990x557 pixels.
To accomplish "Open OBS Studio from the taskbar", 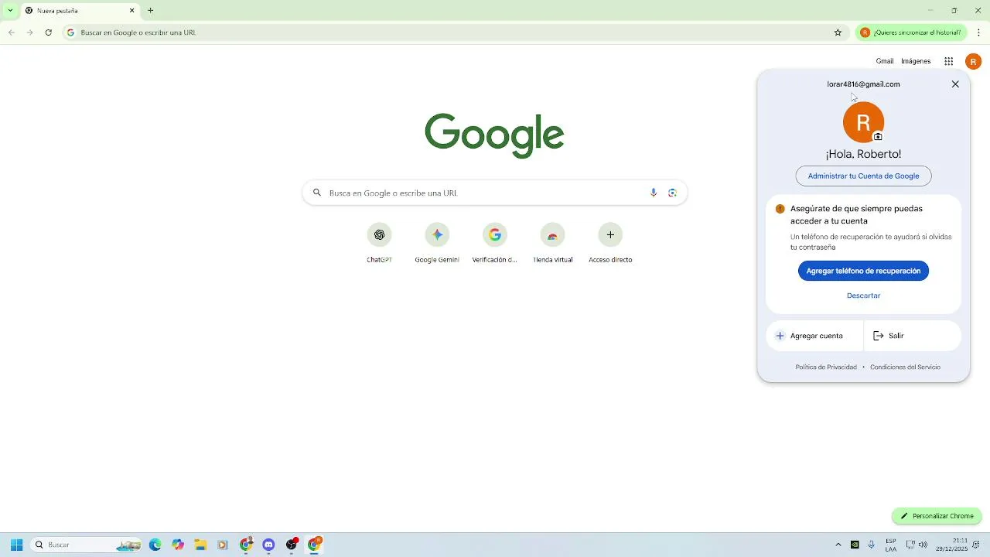I will pyautogui.click(x=292, y=545).
